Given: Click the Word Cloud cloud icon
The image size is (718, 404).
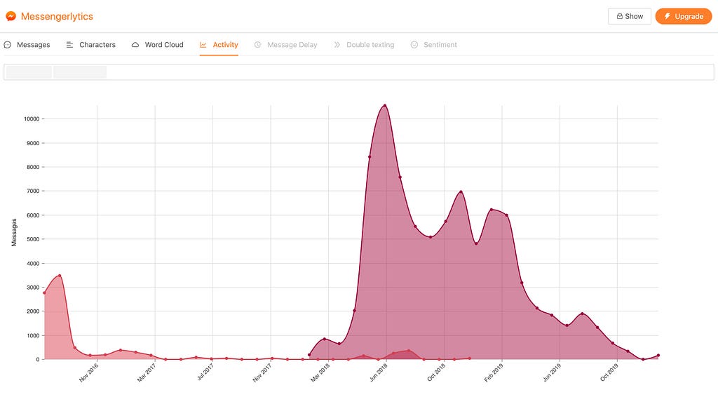Looking at the screenshot, I should pos(135,45).
